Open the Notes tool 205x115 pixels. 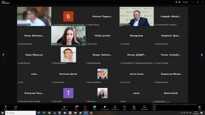(134, 107)
